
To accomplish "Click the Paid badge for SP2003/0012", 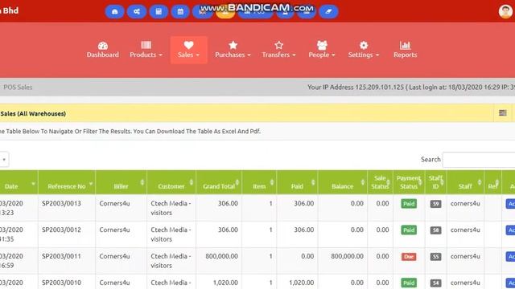I will (409, 230).
